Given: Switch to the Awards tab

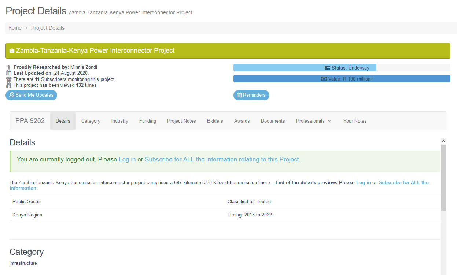Looking at the screenshot, I should (x=242, y=121).
